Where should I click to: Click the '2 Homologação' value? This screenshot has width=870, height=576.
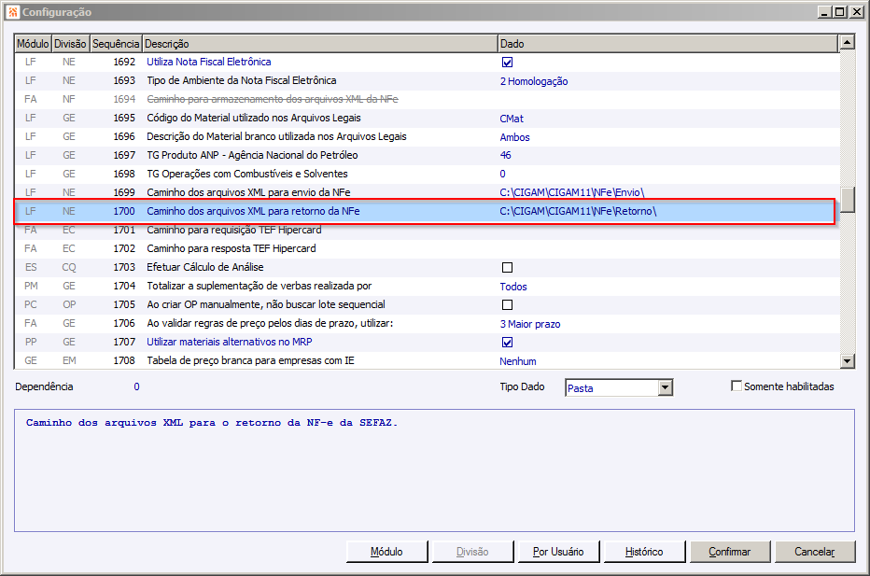(x=534, y=81)
